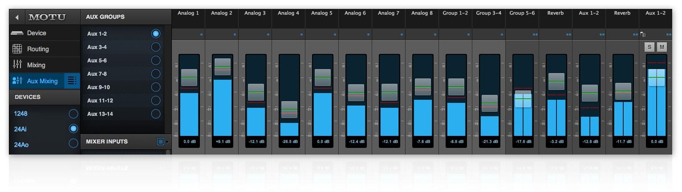Click the Aux Mixing person-fader icon
Image resolution: width=682 pixels, height=192 pixels.
(17, 81)
